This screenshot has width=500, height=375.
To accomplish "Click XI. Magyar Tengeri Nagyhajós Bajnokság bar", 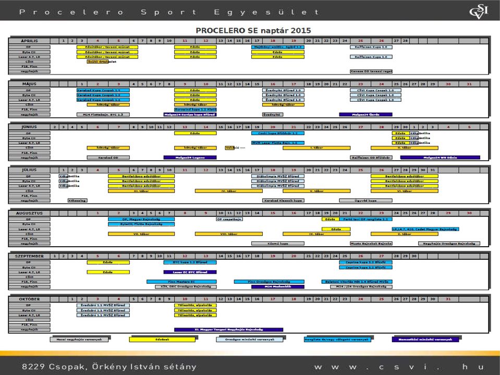I will coord(229,330).
